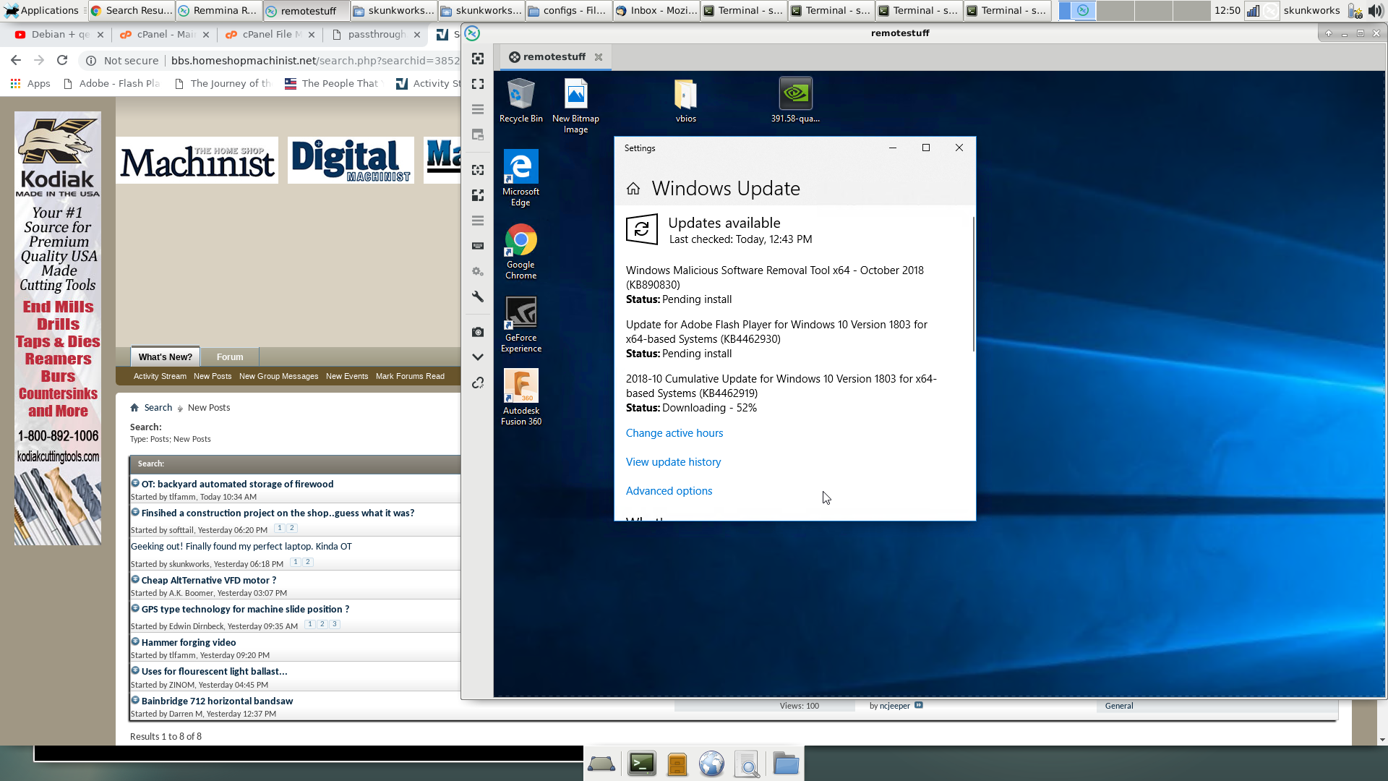Close the passthrough Chrome tab
Screen dimensions: 1388x781
417,35
